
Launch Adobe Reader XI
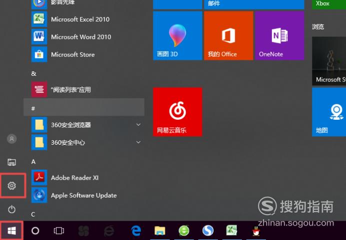coord(84,178)
